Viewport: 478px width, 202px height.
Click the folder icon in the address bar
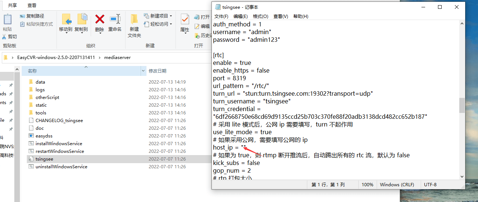(6, 58)
